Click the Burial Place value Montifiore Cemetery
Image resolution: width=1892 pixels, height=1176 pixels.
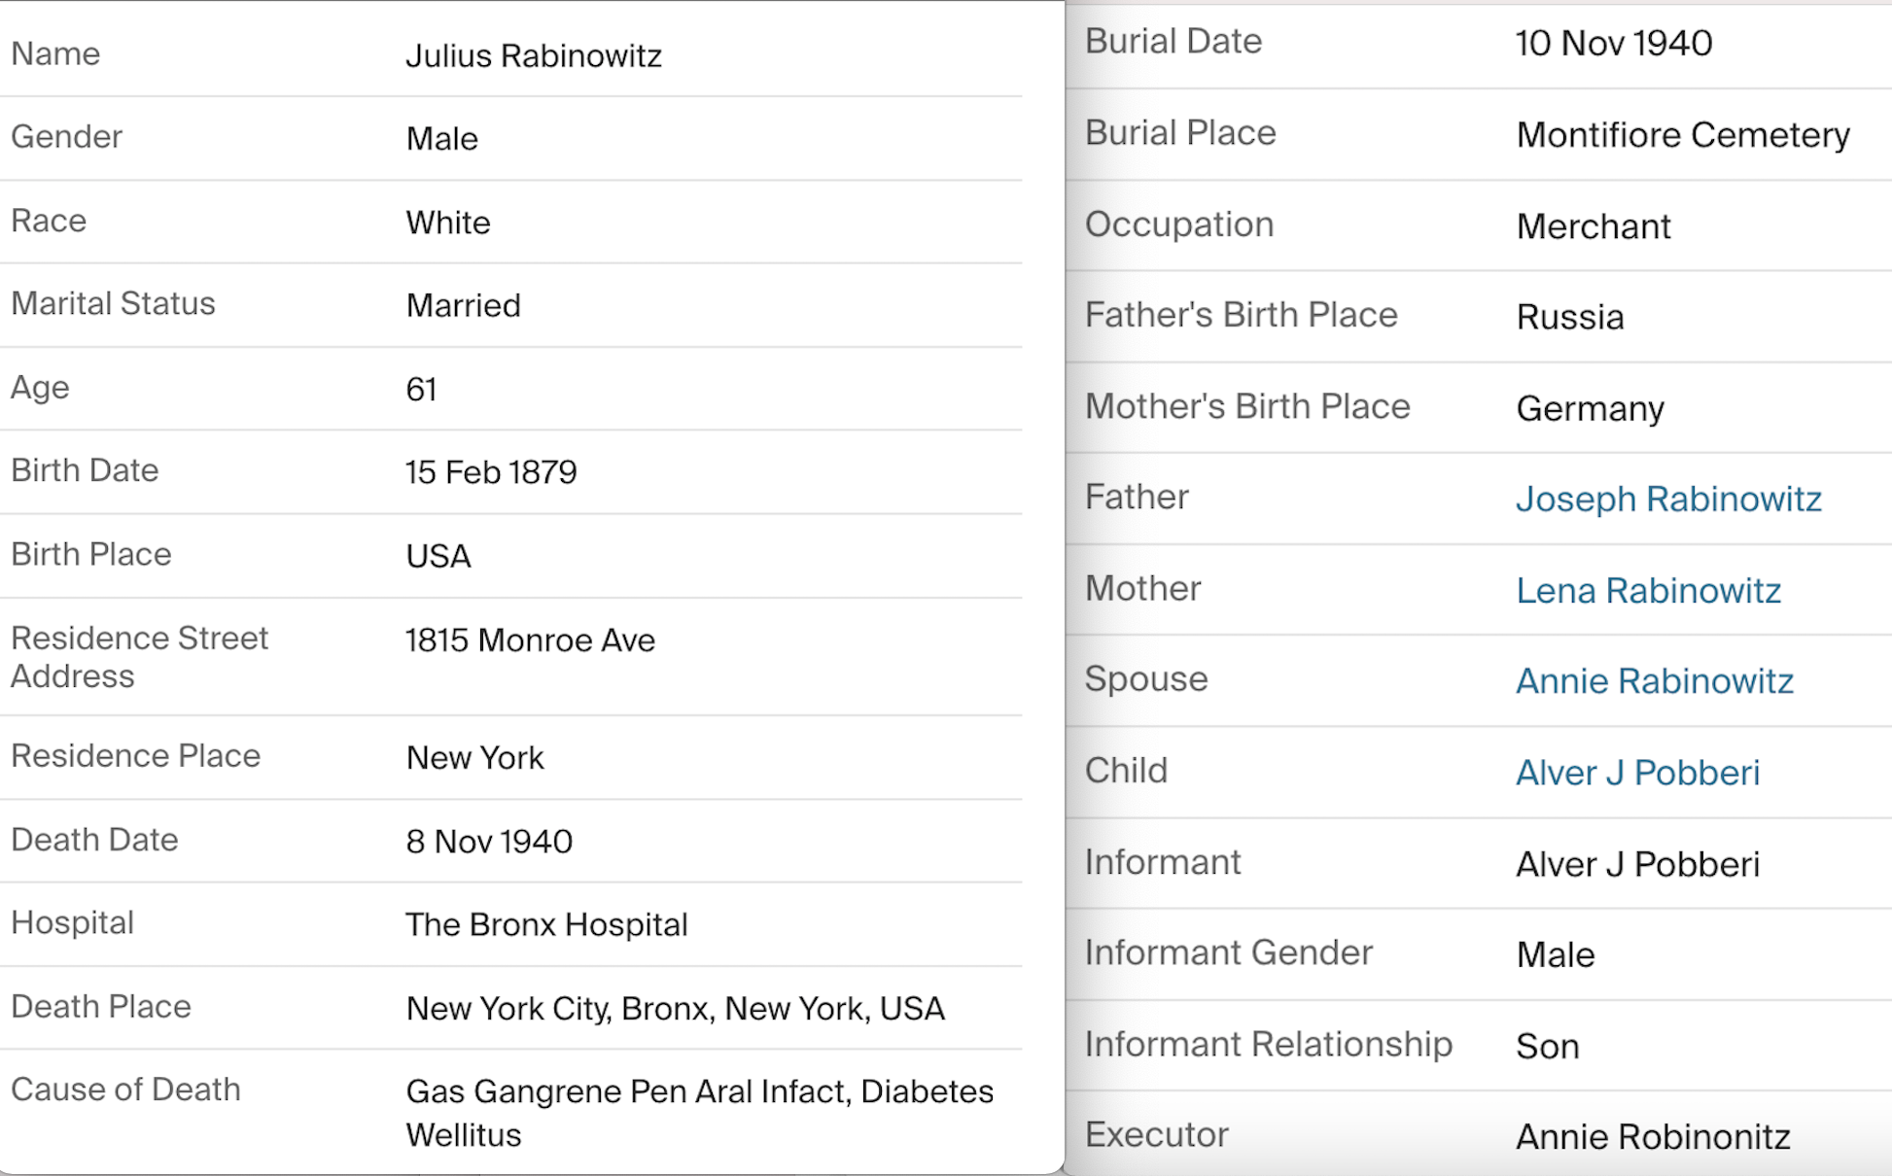click(1683, 134)
